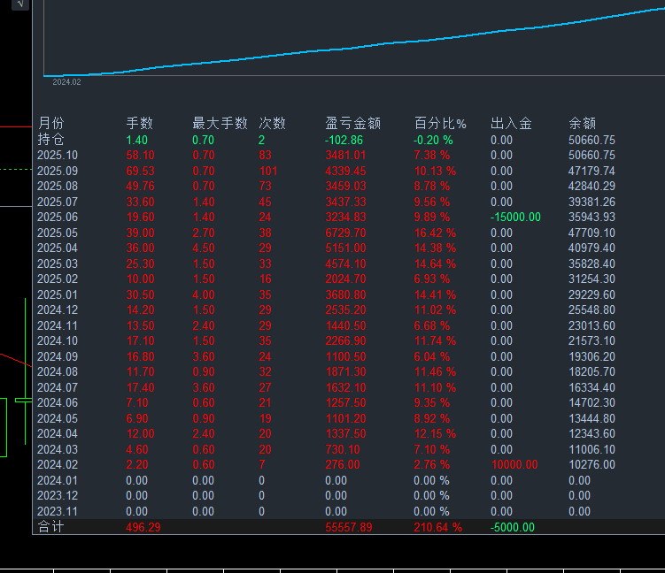665x573 pixels.
Task: Click the 6.68 % percentage value
Action: click(432, 325)
